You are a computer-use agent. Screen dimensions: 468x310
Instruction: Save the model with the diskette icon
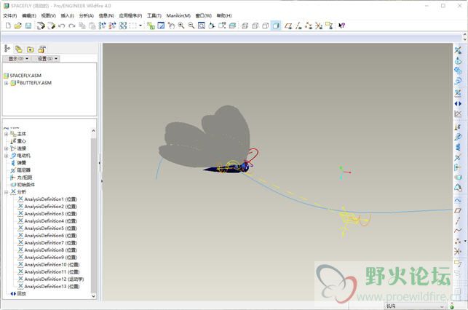(x=28, y=25)
